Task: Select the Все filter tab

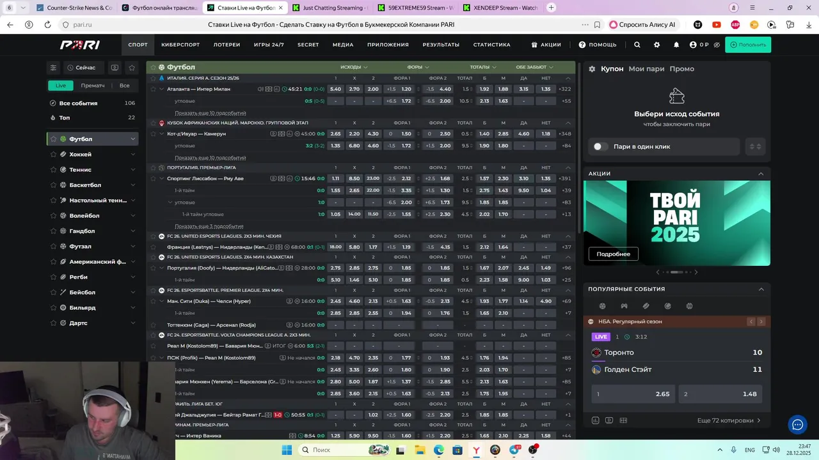Action: (124, 86)
